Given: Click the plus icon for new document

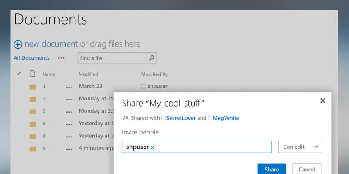Looking at the screenshot, I should 18,44.
